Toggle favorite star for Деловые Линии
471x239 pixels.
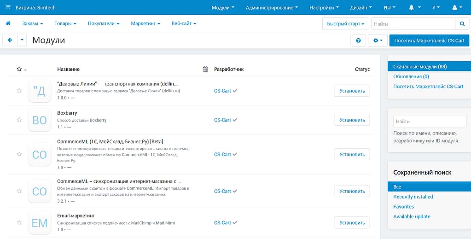(x=19, y=91)
